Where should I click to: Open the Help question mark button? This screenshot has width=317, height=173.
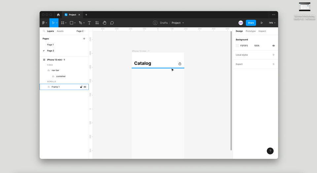(x=270, y=151)
